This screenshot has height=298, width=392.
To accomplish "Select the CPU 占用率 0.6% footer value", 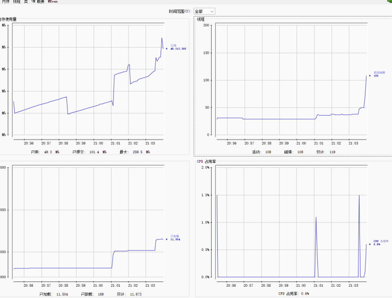I will (294, 294).
